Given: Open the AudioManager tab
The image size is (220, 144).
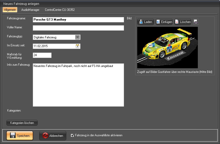Looking at the screenshot, I should [30, 10].
